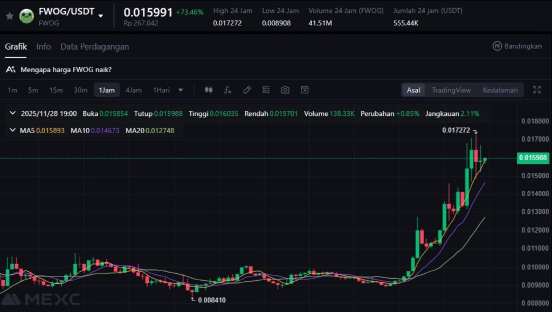
Task: Click the Bandingkan compare button
Action: pos(517,46)
